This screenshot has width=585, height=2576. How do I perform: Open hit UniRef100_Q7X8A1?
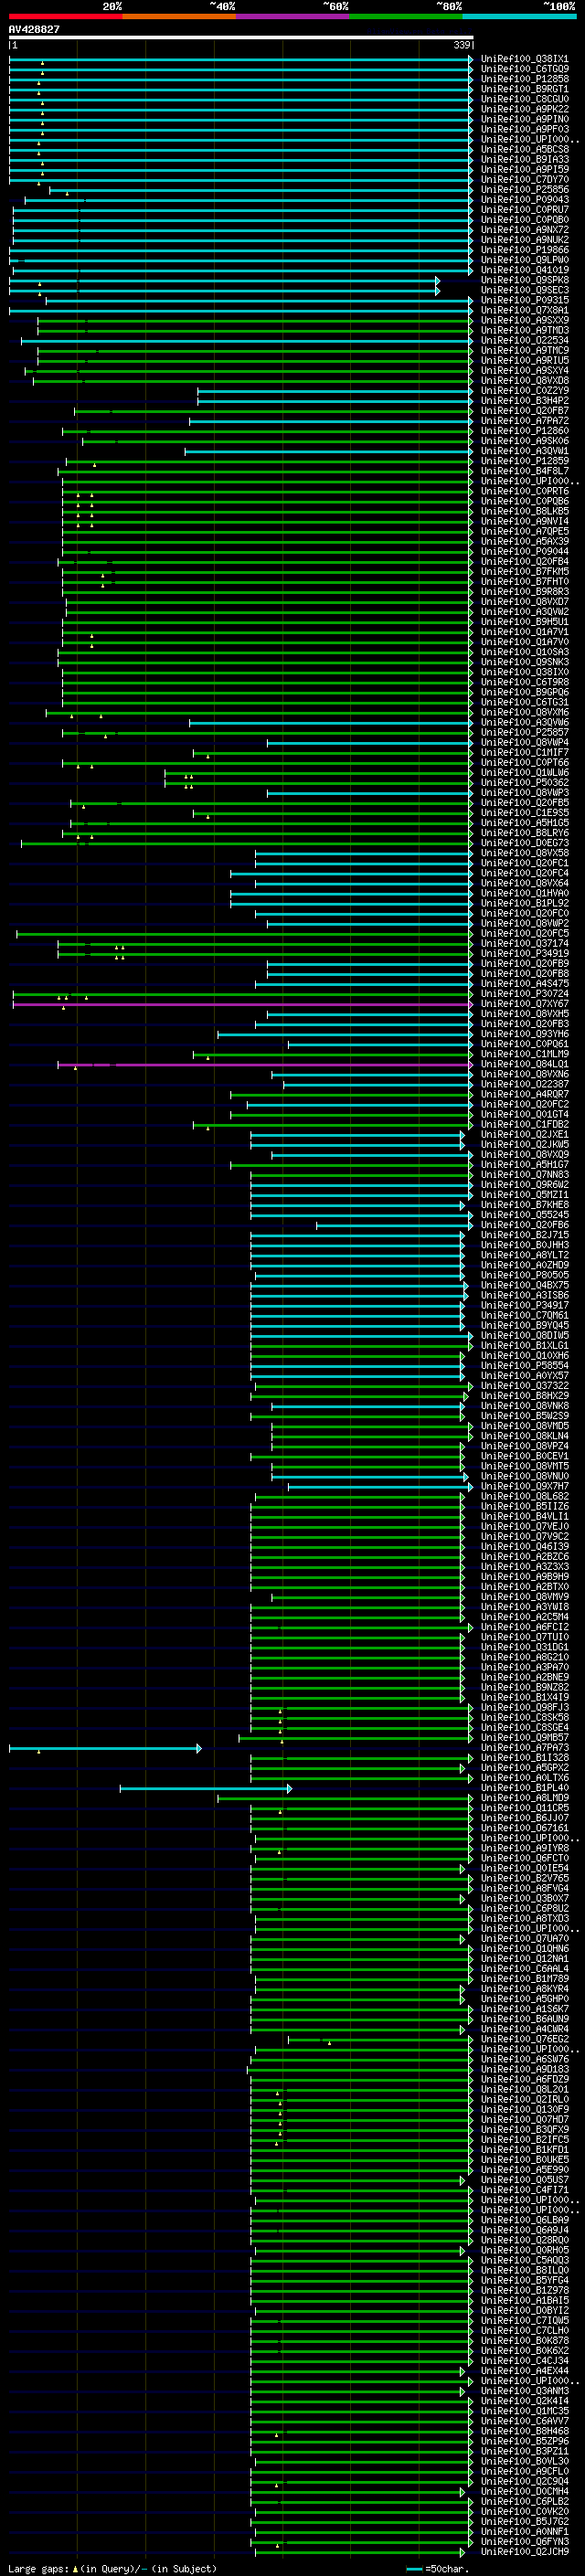pyautogui.click(x=525, y=311)
